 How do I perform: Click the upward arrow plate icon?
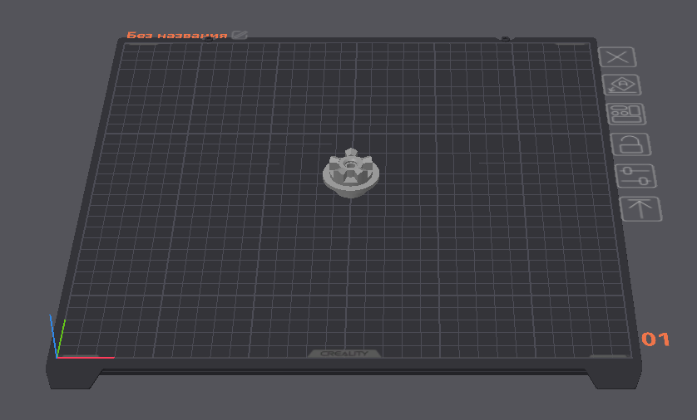coord(641,209)
